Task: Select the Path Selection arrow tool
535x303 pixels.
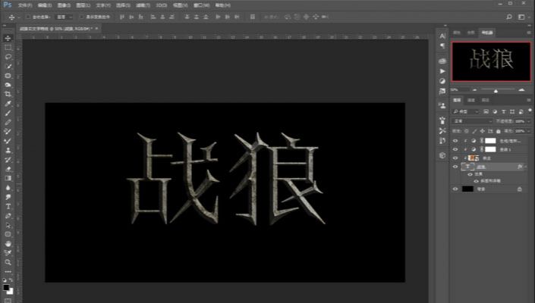Action: (8, 225)
